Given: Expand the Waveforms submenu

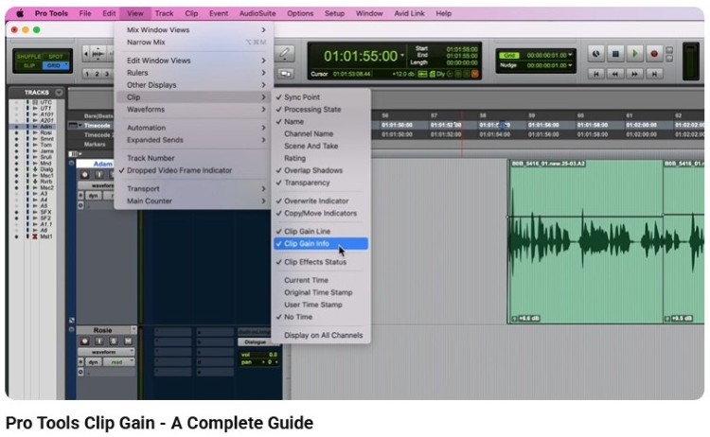Looking at the screenshot, I should (x=193, y=110).
